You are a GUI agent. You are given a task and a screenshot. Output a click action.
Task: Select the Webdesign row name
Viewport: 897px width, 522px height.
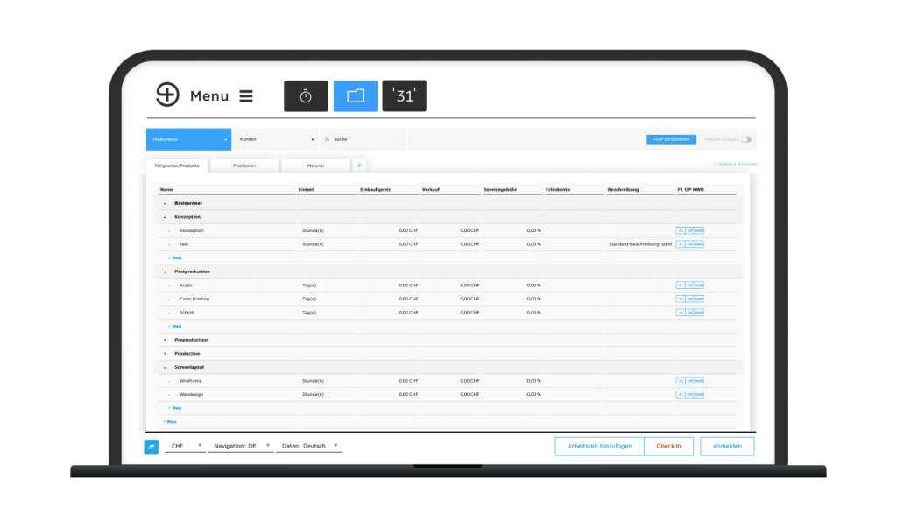pyautogui.click(x=191, y=394)
